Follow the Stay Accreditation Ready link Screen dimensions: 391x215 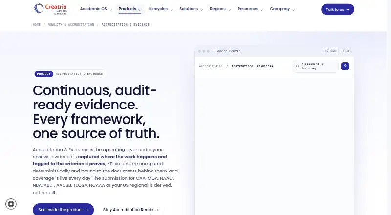[131, 210]
